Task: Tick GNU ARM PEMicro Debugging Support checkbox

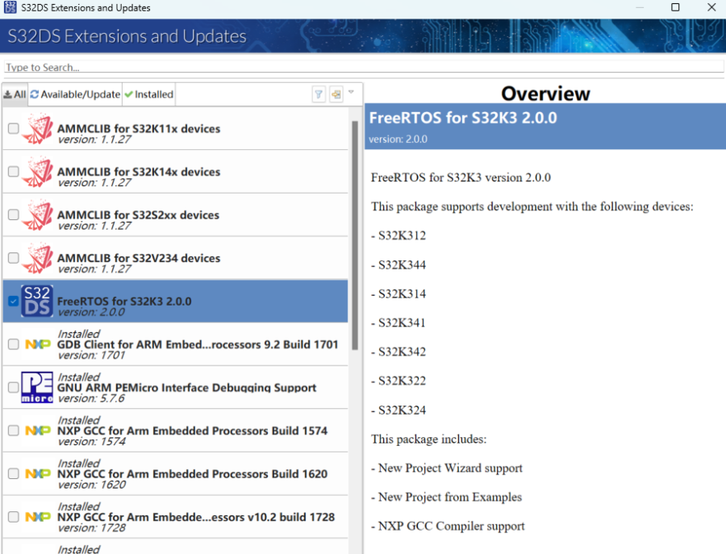Action: tap(14, 387)
